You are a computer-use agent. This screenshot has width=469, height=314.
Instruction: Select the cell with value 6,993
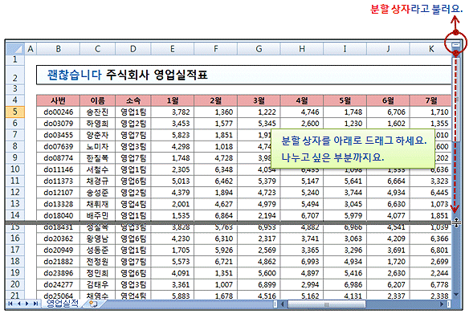pos(302,261)
